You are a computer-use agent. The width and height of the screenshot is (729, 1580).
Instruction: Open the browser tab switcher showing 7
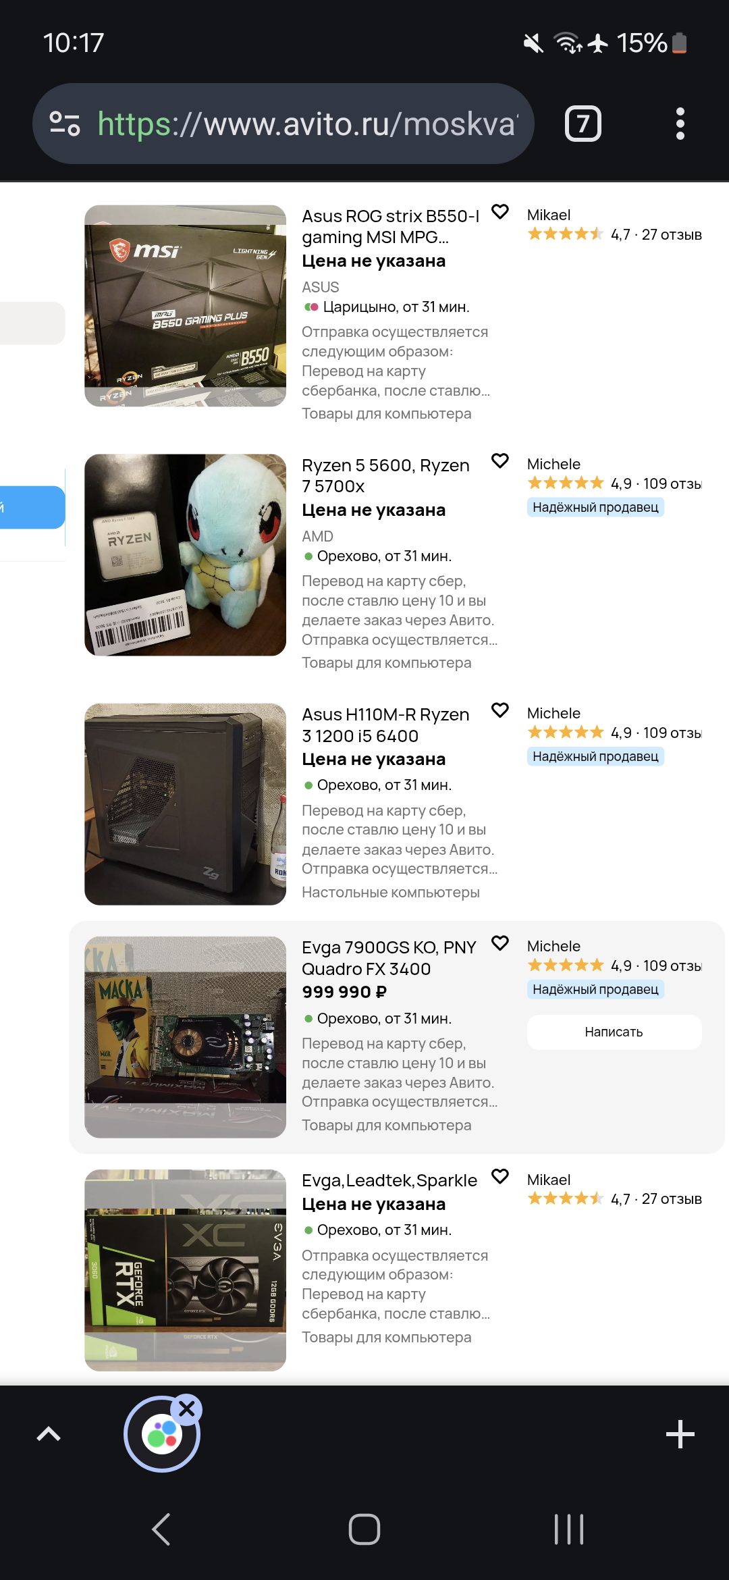[583, 124]
